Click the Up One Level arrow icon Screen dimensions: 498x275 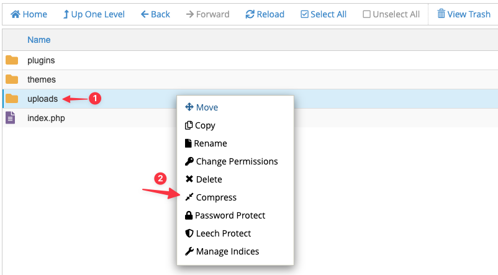click(66, 14)
